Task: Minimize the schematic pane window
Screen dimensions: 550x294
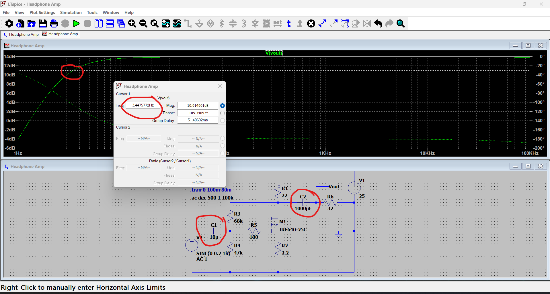Action: tap(515, 166)
